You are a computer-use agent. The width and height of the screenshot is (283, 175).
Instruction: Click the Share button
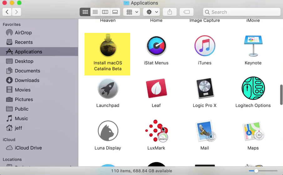[170, 12]
